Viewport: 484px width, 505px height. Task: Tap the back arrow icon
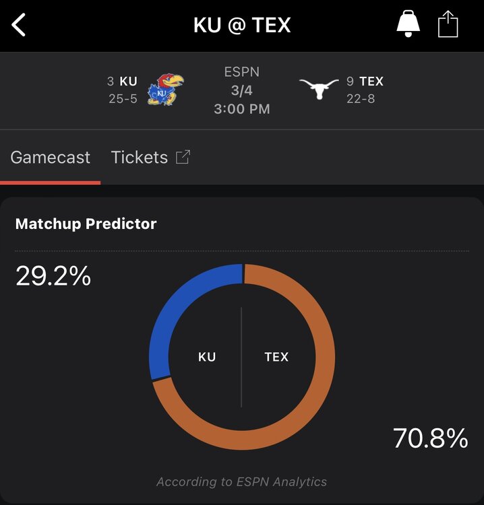coord(19,26)
